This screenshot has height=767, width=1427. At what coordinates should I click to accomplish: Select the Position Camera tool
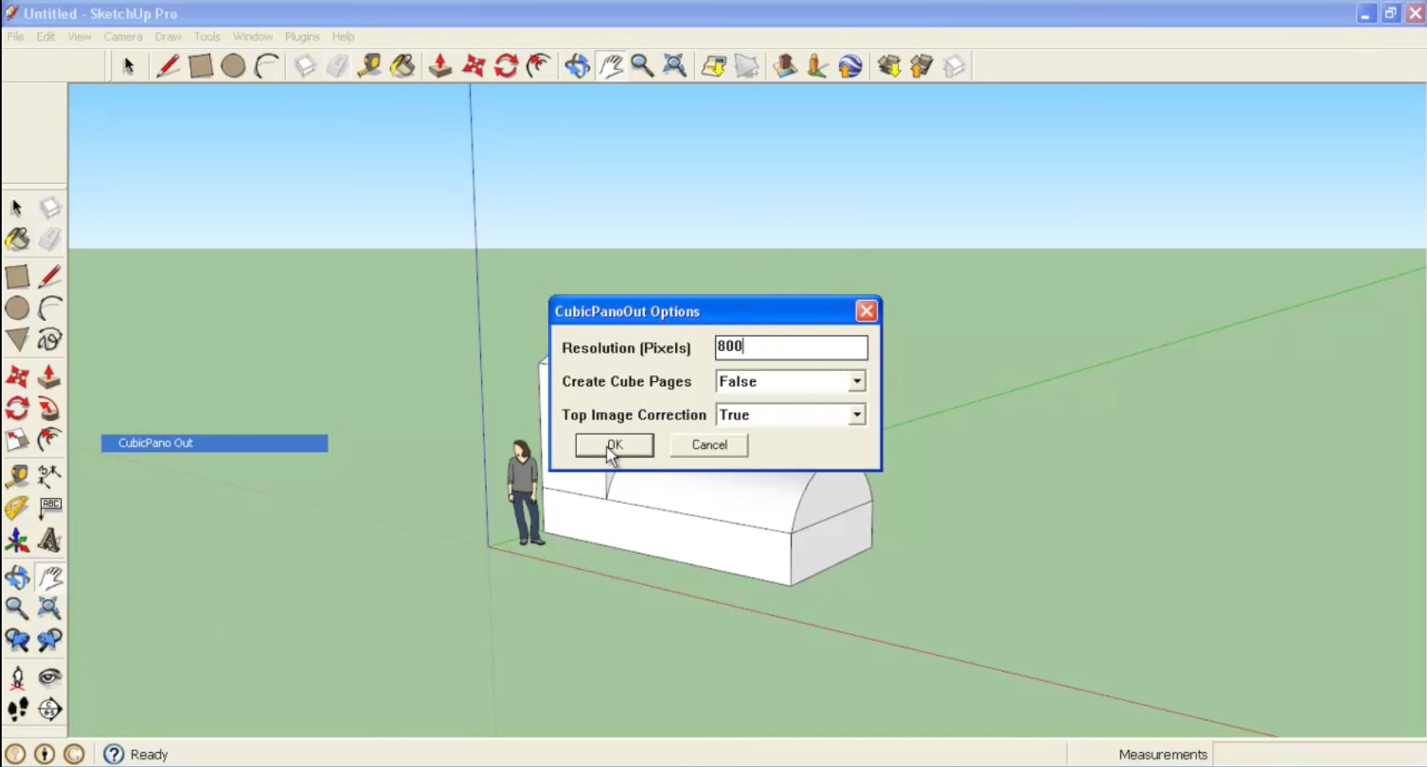click(x=17, y=678)
